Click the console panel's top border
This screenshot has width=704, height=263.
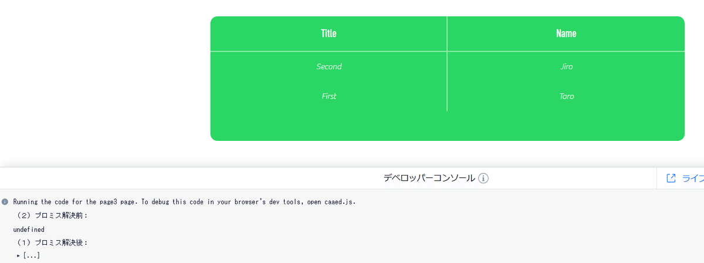352,167
